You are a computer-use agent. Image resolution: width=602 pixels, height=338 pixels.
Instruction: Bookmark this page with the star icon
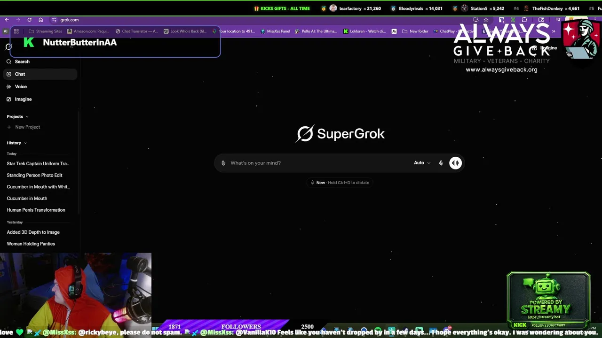pos(486,20)
